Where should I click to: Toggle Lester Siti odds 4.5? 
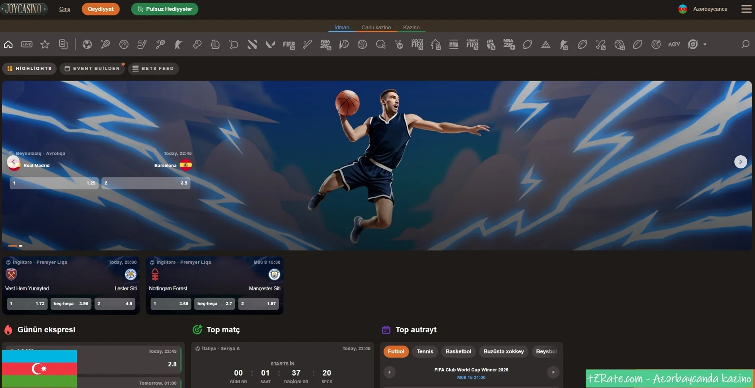(115, 304)
